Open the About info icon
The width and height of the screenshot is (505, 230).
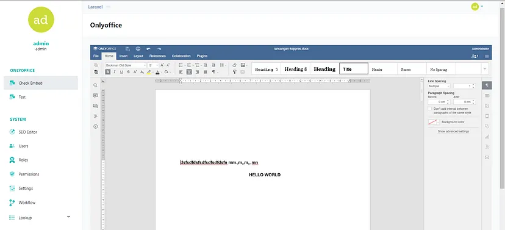click(95, 127)
